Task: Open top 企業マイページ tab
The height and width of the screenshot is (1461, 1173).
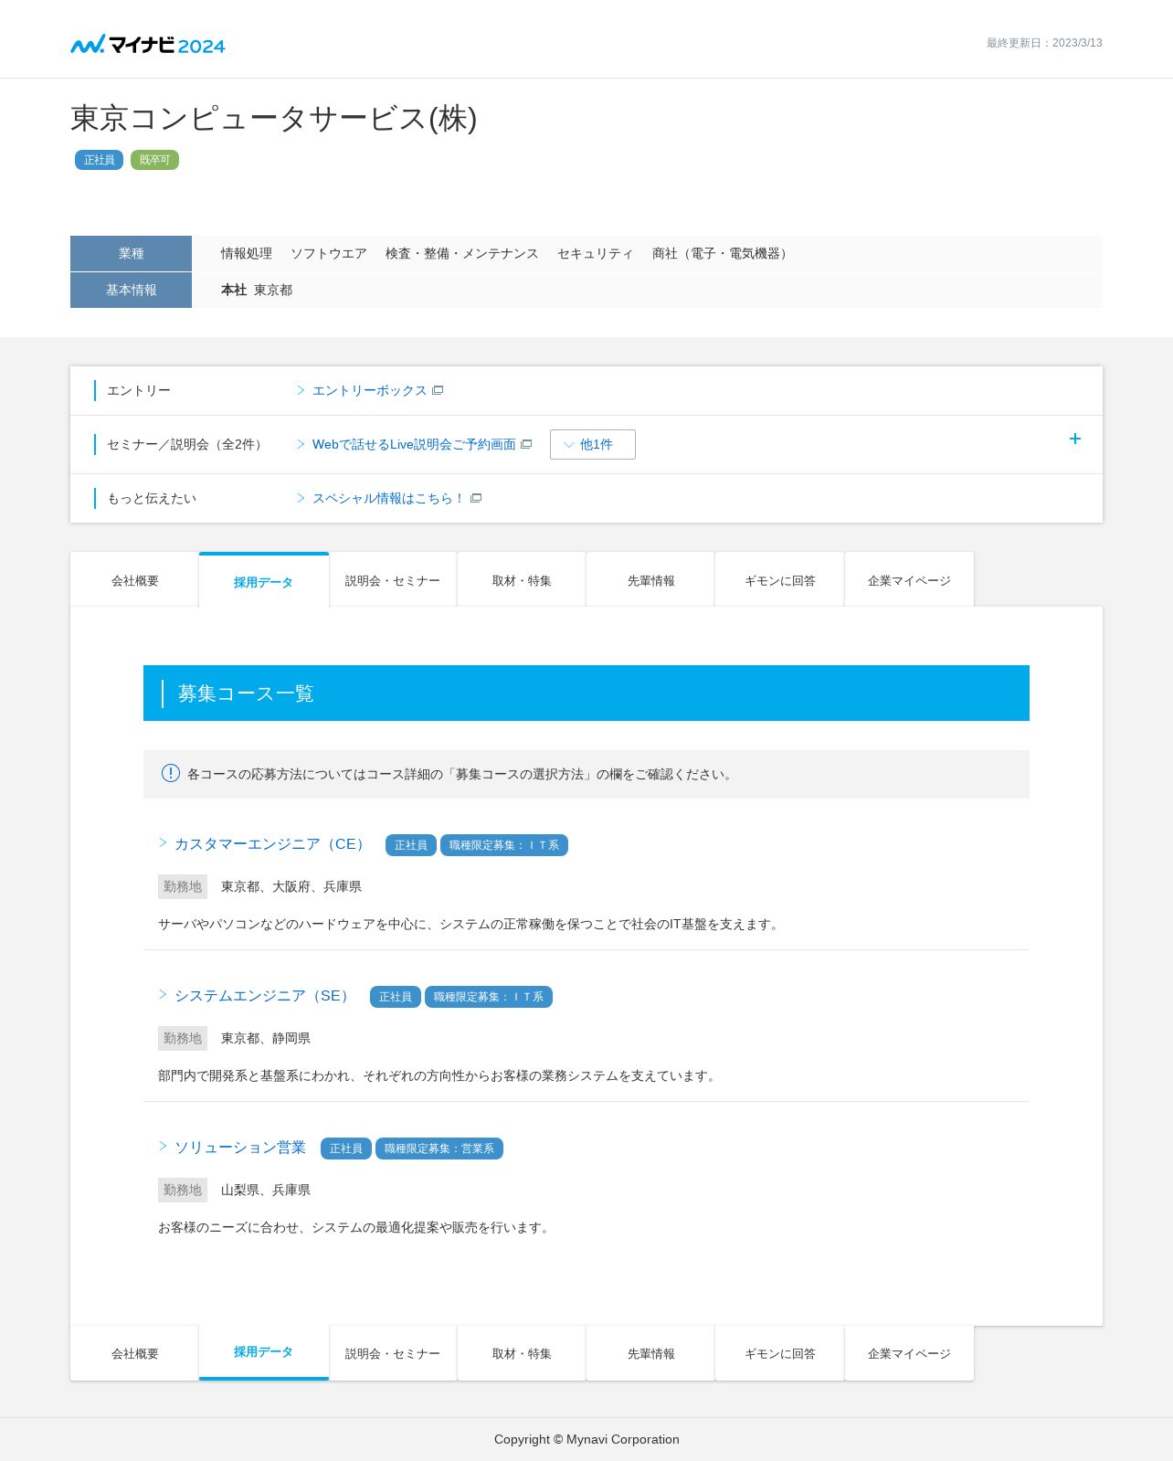Action: [909, 579]
